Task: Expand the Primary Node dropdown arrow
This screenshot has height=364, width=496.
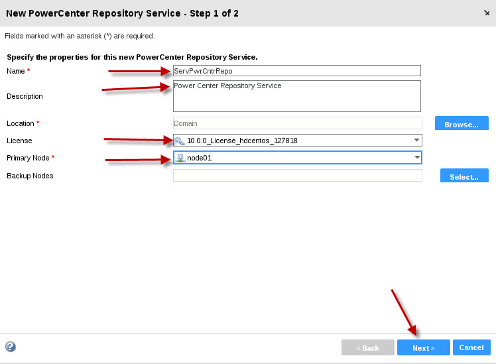Action: click(417, 157)
